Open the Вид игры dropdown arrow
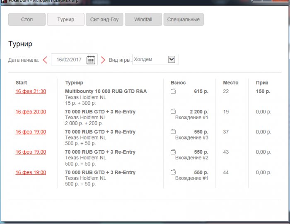Screen dimensions: 290x224 click(x=172, y=59)
